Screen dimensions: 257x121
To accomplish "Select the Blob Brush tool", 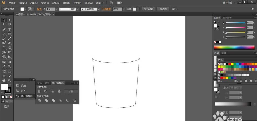I will (4, 43).
